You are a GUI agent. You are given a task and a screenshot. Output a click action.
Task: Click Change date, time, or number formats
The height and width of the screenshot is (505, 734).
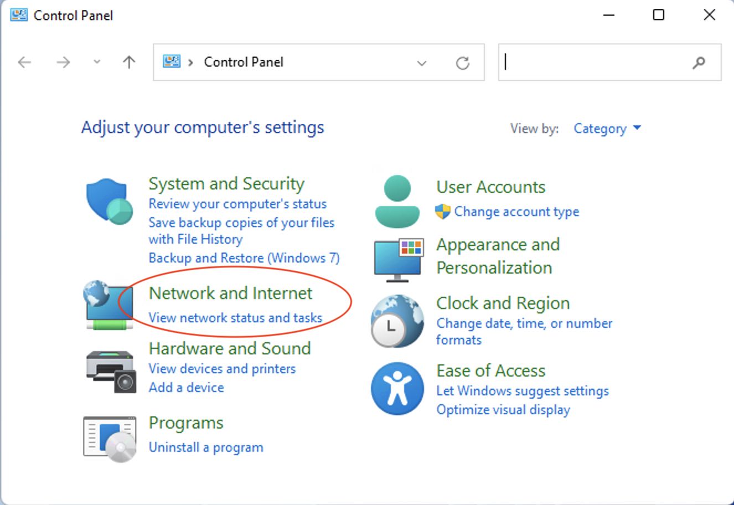pyautogui.click(x=524, y=331)
